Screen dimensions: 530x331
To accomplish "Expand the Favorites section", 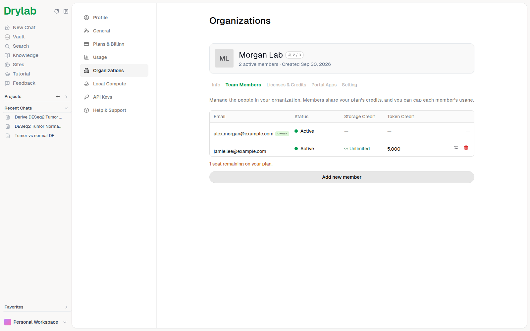I will click(x=66, y=307).
